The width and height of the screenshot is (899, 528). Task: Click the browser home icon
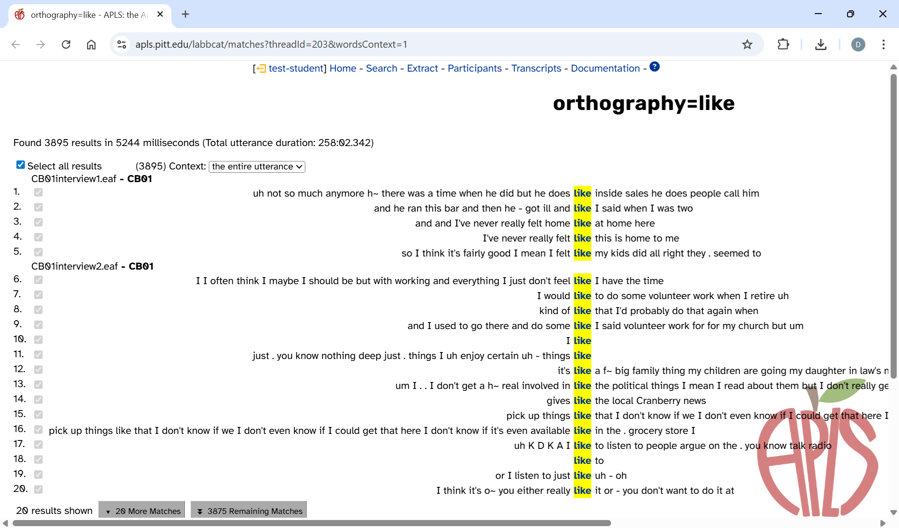(91, 44)
